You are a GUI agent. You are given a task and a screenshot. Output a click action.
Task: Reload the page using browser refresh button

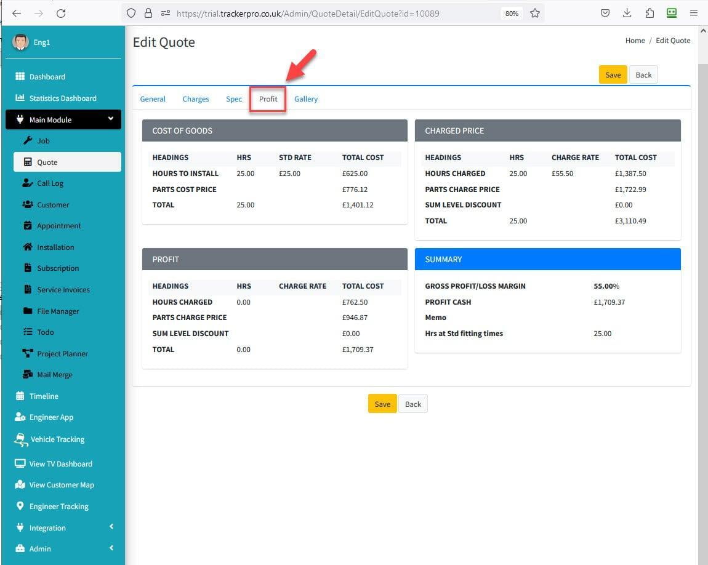pos(60,13)
